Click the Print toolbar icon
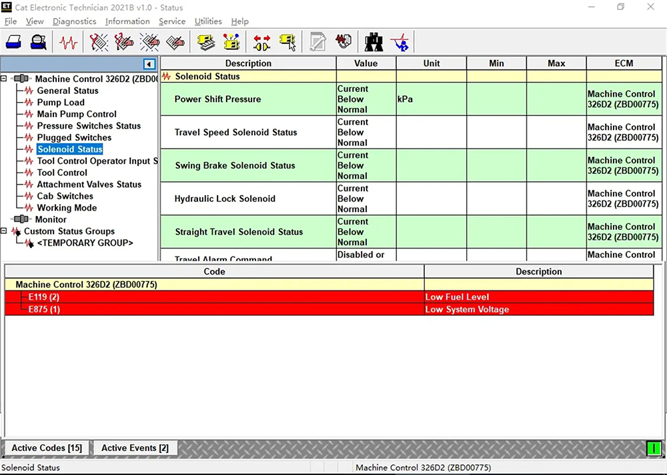Image resolution: width=667 pixels, height=475 pixels. point(14,43)
